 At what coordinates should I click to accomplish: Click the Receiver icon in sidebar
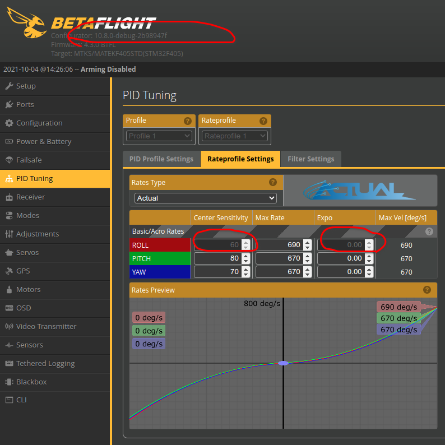coord(9,197)
